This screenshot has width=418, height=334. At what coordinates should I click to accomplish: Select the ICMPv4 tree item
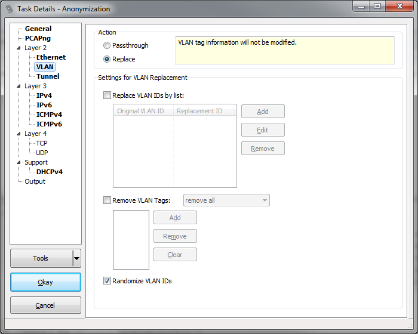coord(49,115)
